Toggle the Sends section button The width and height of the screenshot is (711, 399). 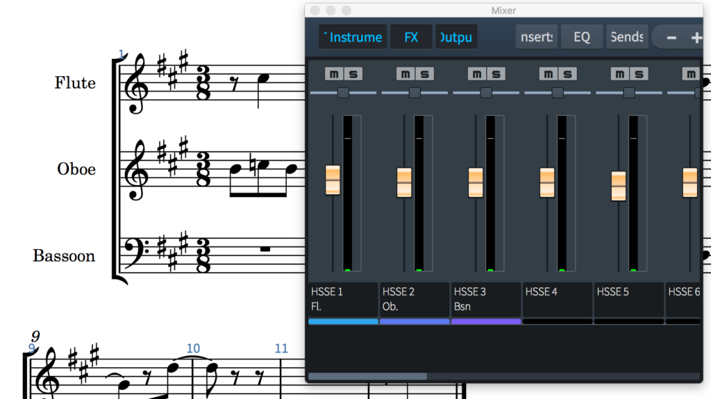(626, 37)
